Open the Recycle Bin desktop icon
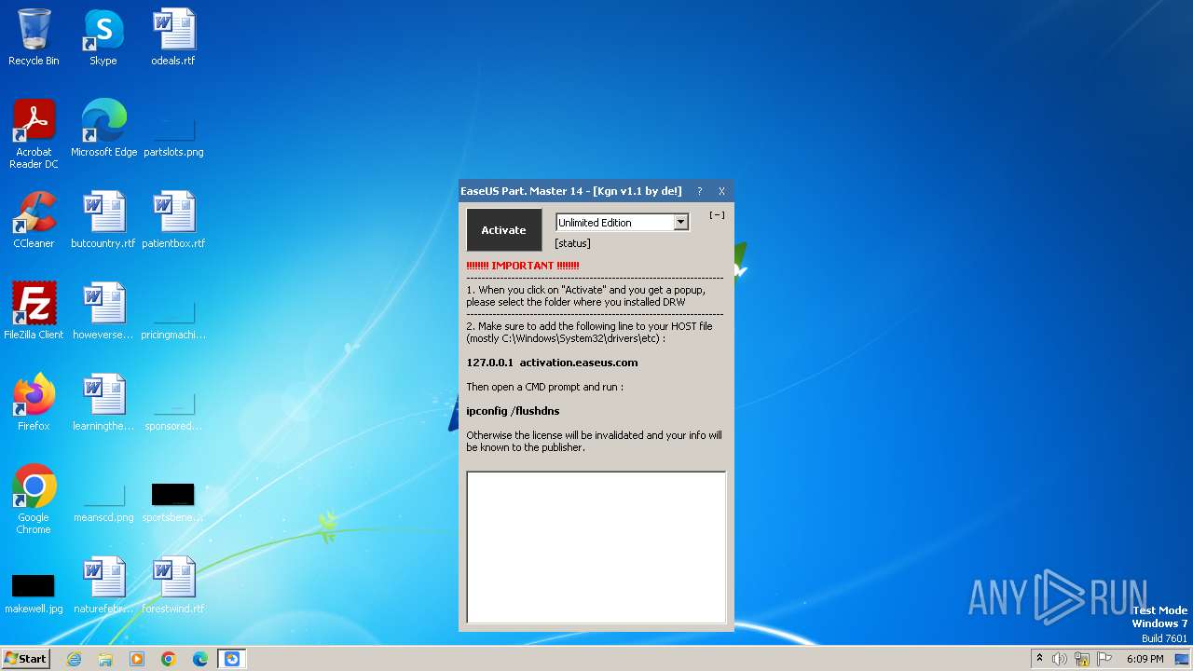 pos(34,37)
